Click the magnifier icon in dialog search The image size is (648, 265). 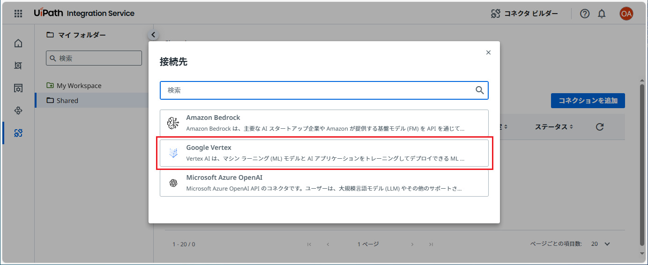pyautogui.click(x=479, y=90)
